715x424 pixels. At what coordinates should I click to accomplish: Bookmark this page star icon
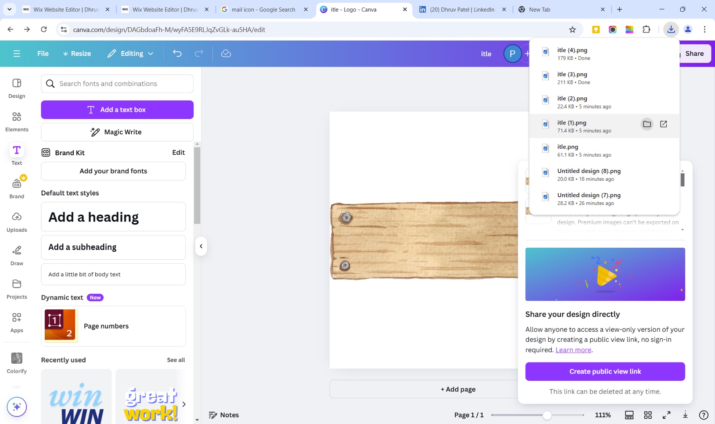572,29
